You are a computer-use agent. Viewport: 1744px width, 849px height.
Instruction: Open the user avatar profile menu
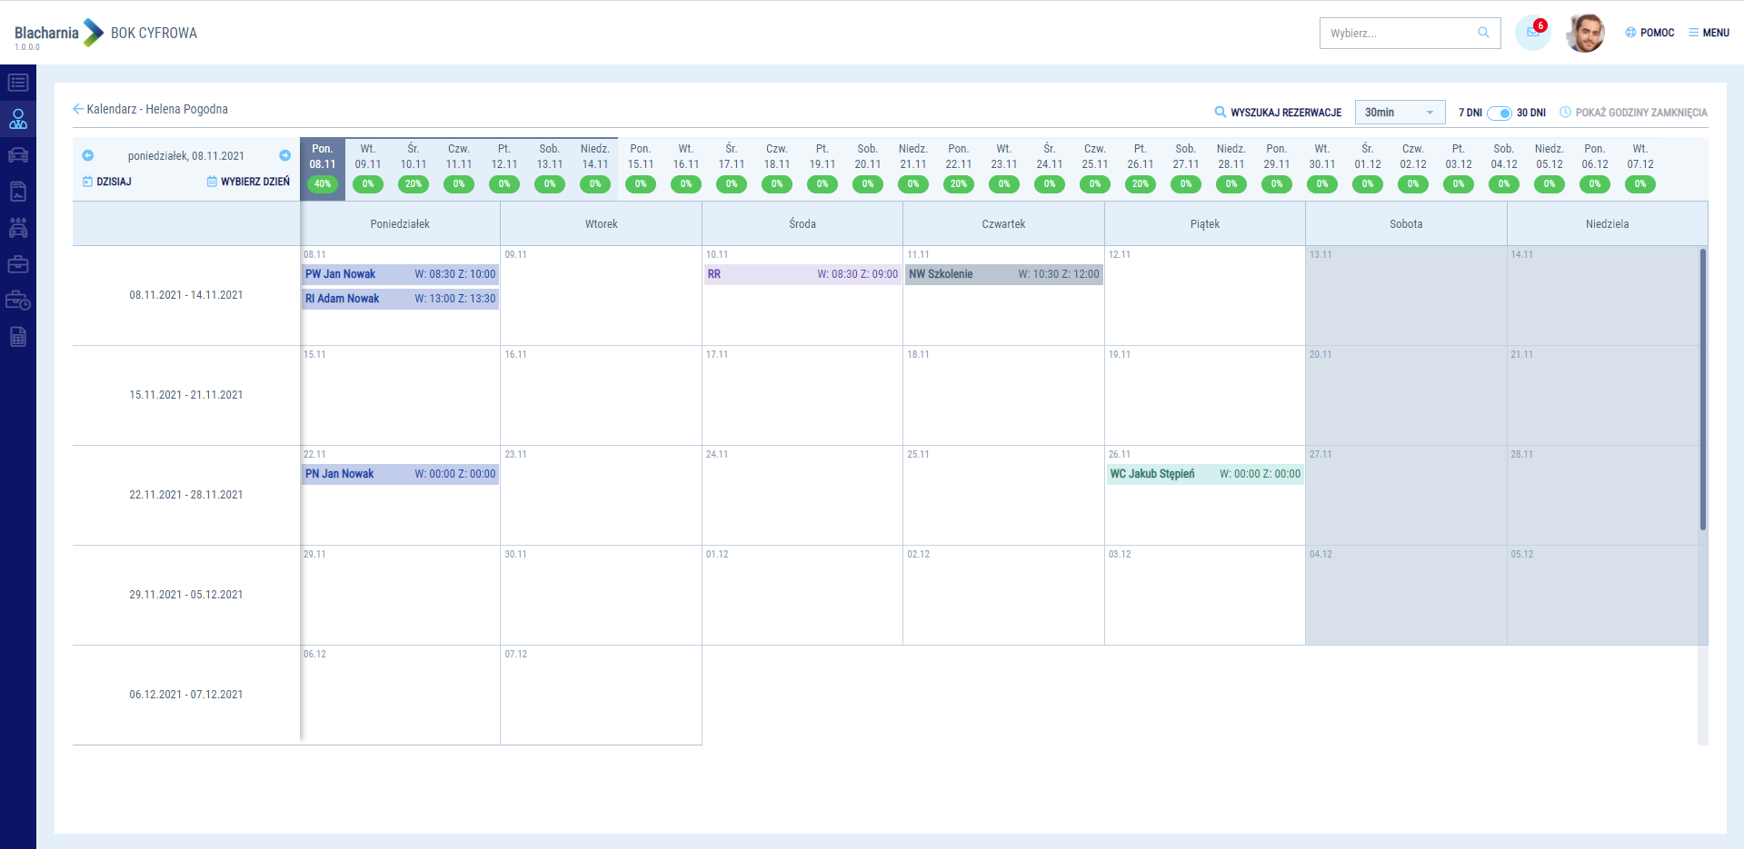click(1585, 33)
